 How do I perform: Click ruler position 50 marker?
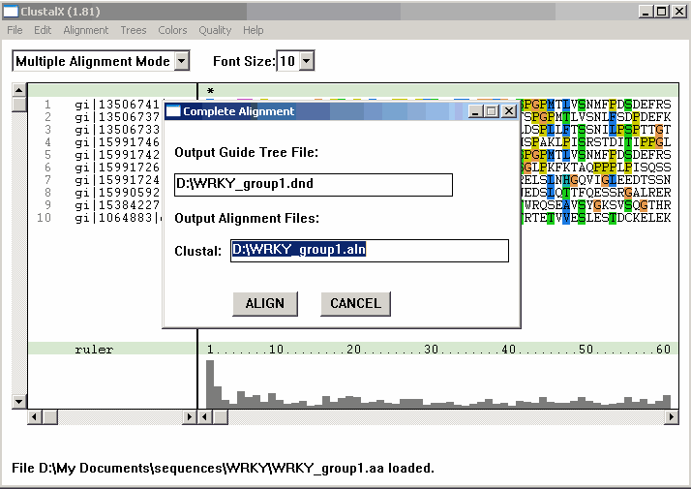[x=586, y=350]
